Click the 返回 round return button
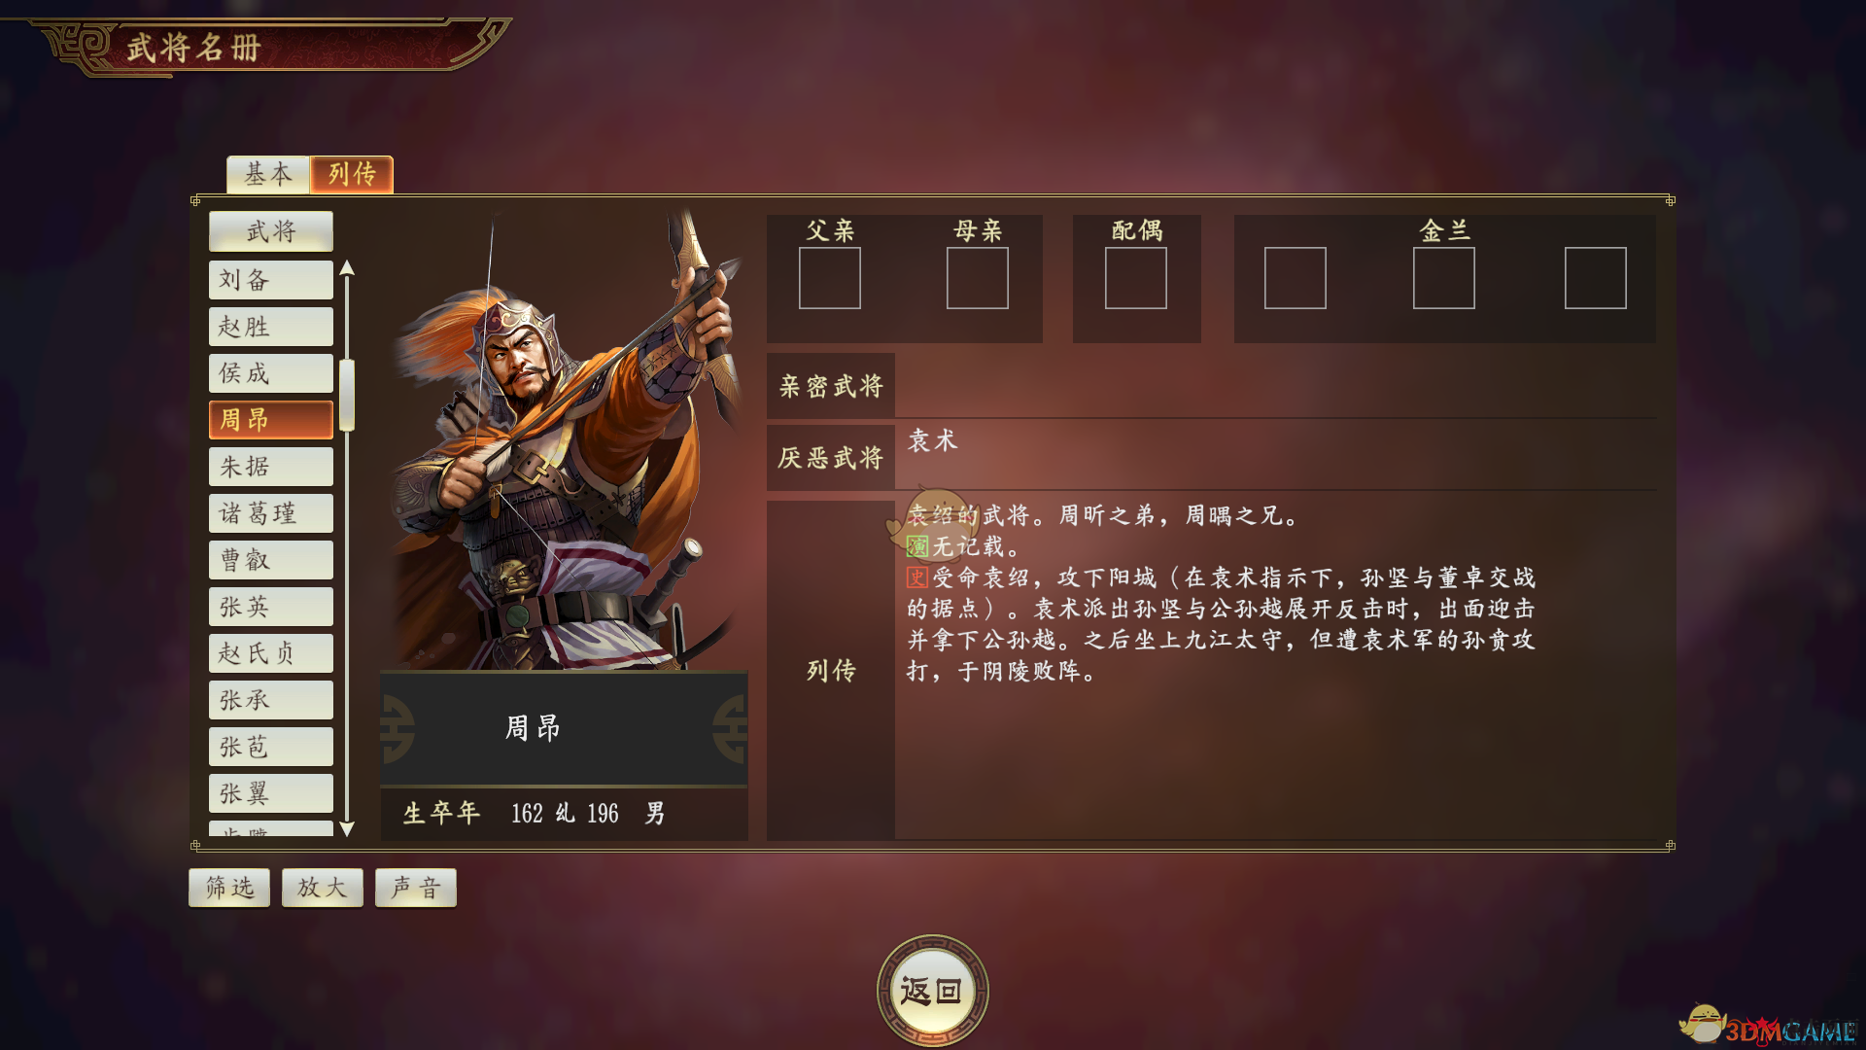The image size is (1866, 1050). coord(932,991)
